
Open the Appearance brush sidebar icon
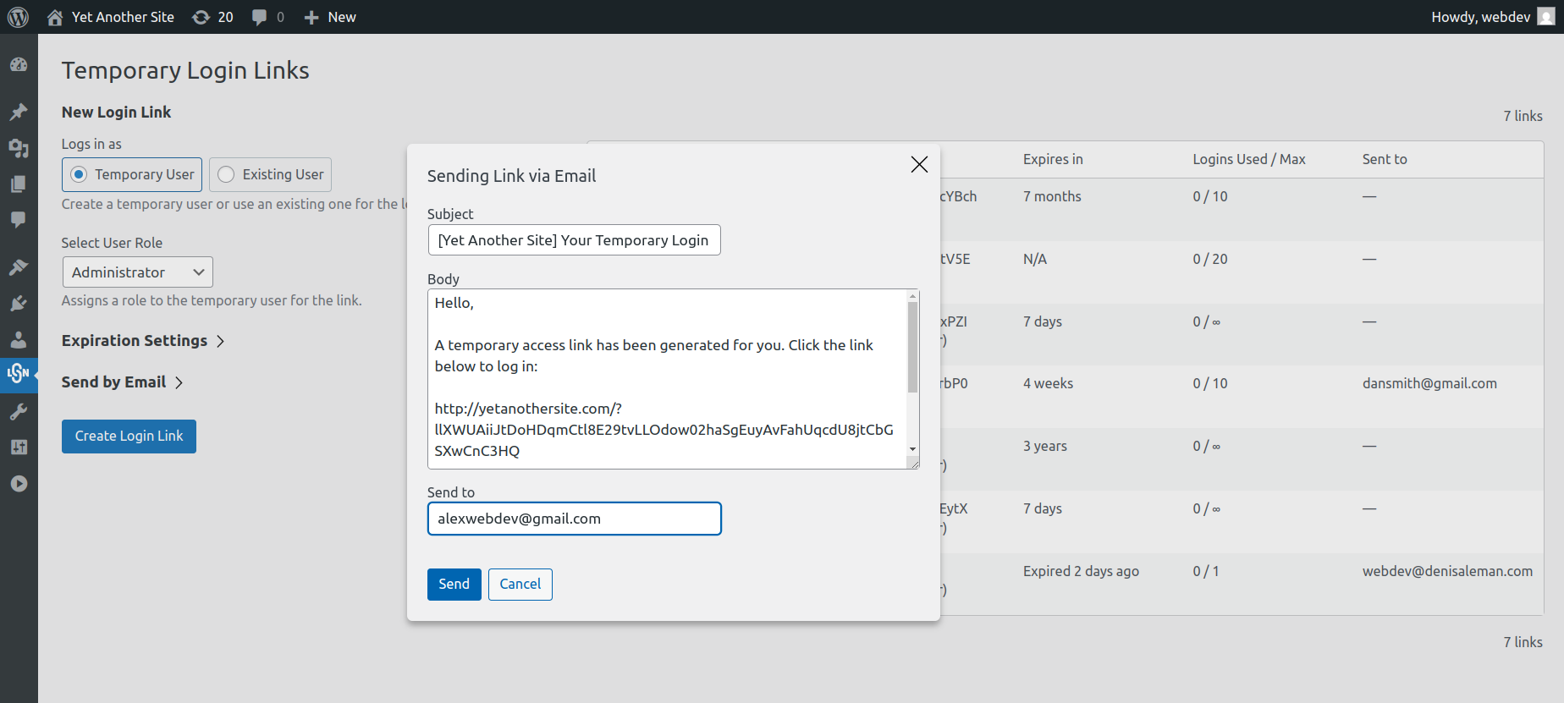coord(19,267)
